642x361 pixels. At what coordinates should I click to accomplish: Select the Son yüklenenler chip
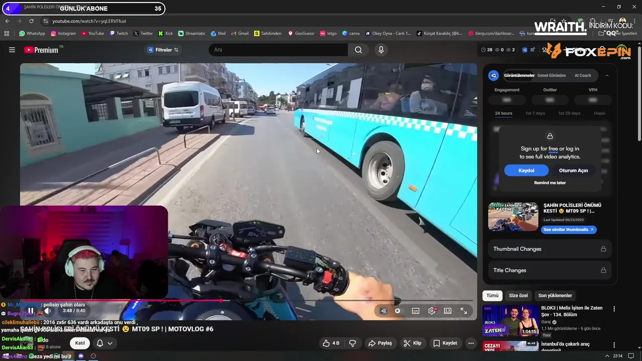(555, 295)
